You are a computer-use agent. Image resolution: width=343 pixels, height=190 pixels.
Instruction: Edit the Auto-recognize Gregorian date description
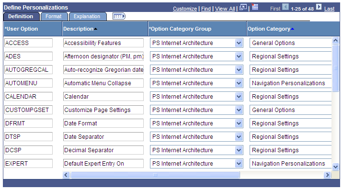point(103,70)
